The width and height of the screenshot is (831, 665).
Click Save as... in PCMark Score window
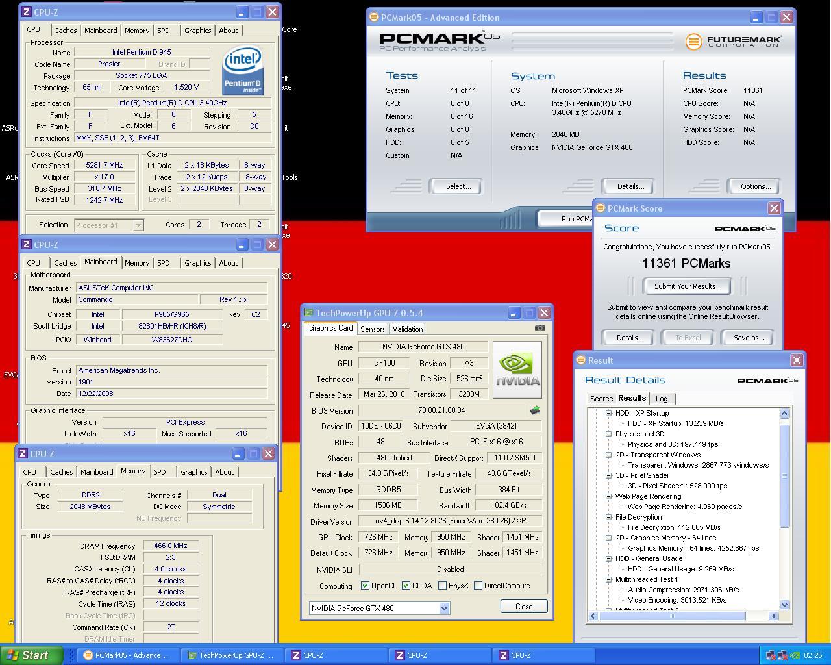pyautogui.click(x=749, y=338)
